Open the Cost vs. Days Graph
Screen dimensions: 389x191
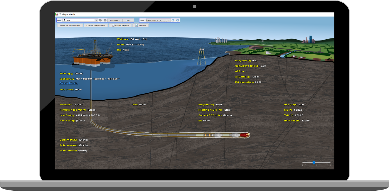click(96, 26)
